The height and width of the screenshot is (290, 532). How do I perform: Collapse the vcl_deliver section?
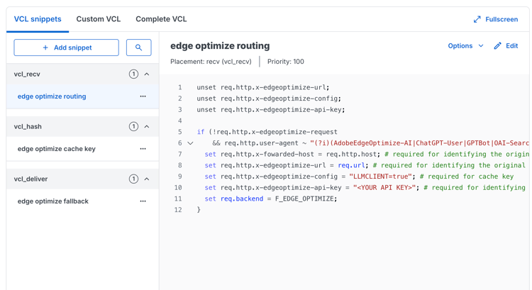click(x=147, y=179)
